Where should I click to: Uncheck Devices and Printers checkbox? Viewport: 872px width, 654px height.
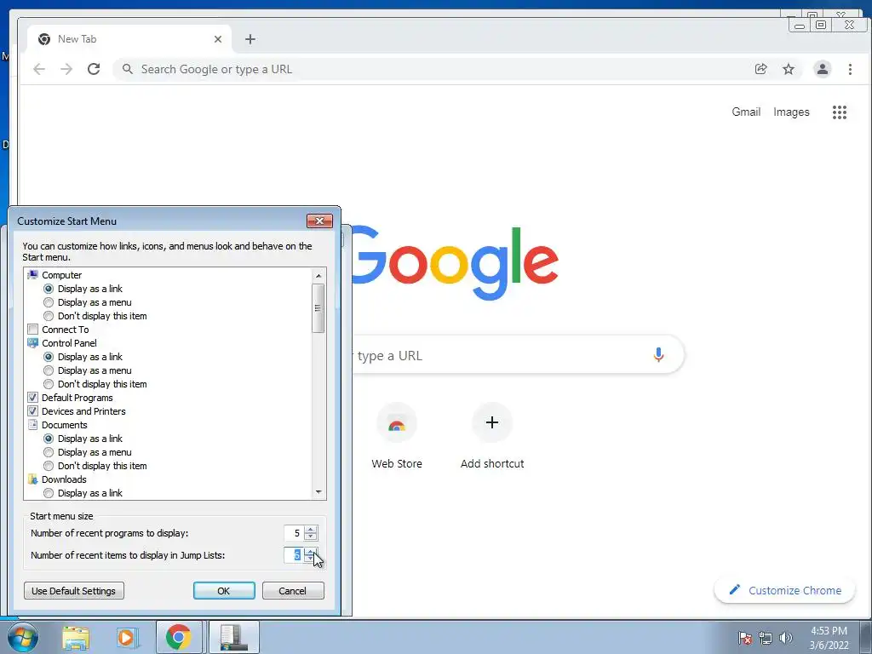coord(33,411)
